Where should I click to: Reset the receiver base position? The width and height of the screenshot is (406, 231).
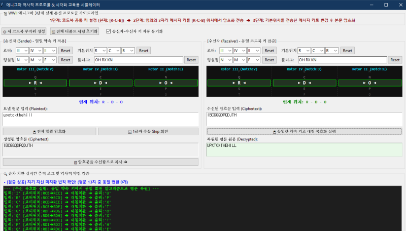tap(348, 51)
